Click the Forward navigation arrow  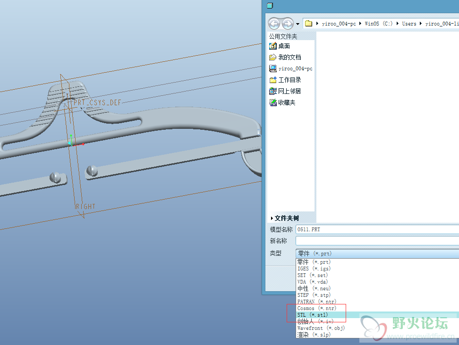288,23
